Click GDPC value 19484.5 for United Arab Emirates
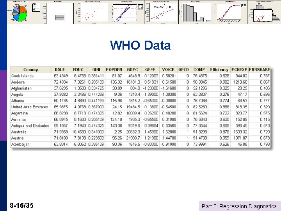The width and height of the screenshot is (281, 211). pyautogui.click(x=133, y=107)
